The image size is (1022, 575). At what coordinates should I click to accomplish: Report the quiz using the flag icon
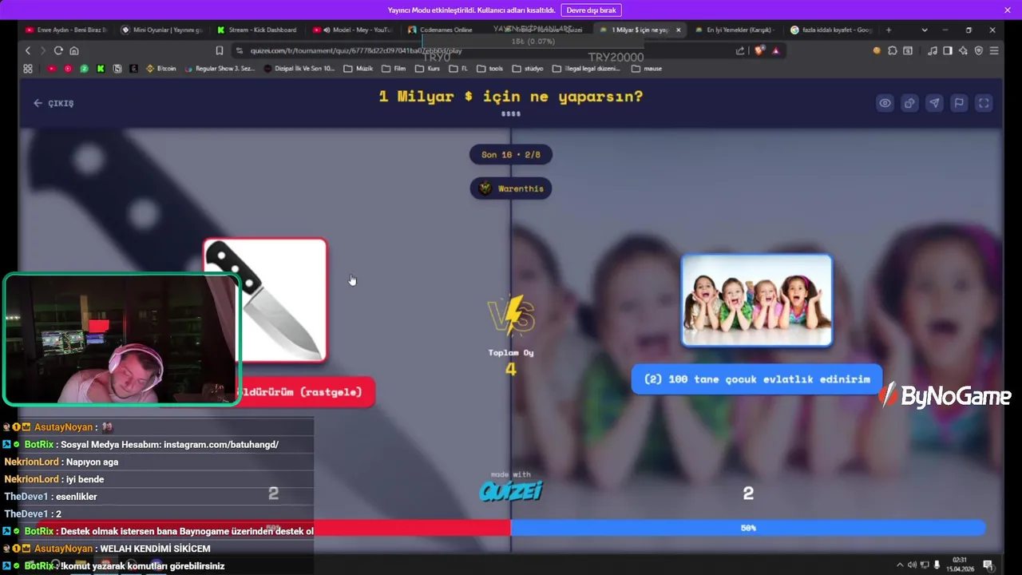[959, 103]
